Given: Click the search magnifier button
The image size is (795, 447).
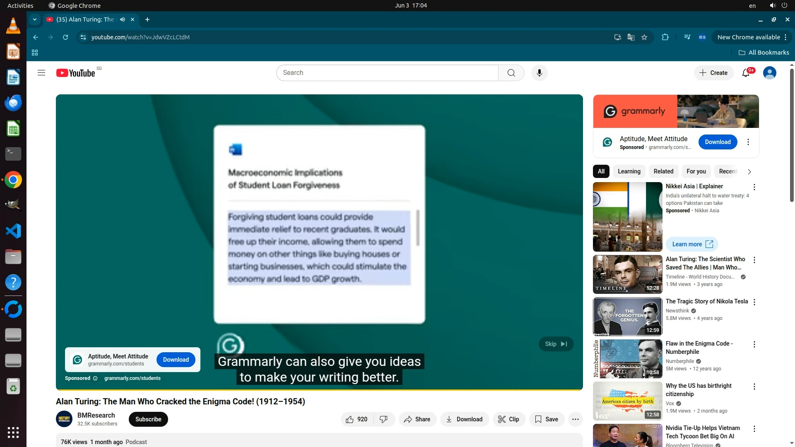Looking at the screenshot, I should click(511, 73).
